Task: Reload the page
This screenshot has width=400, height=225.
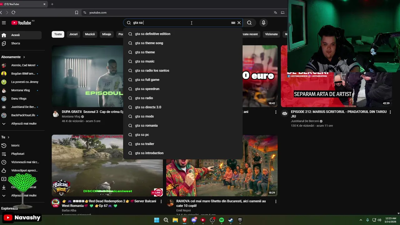Action: 13,12
